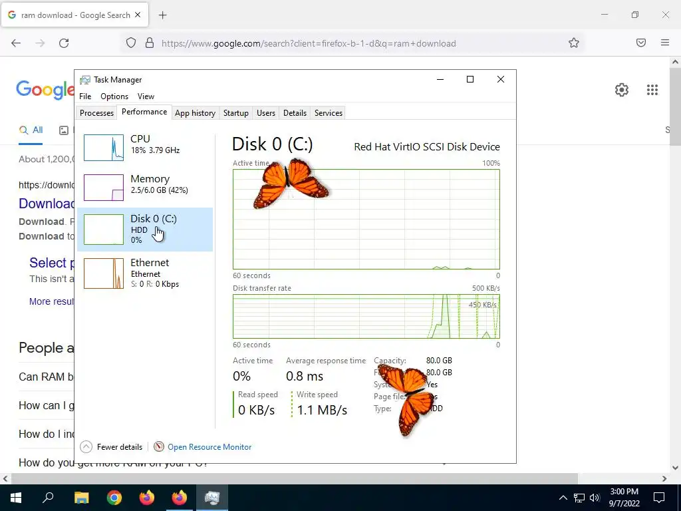The height and width of the screenshot is (511, 681).
Task: Open Windows taskbar search
Action: 48,498
